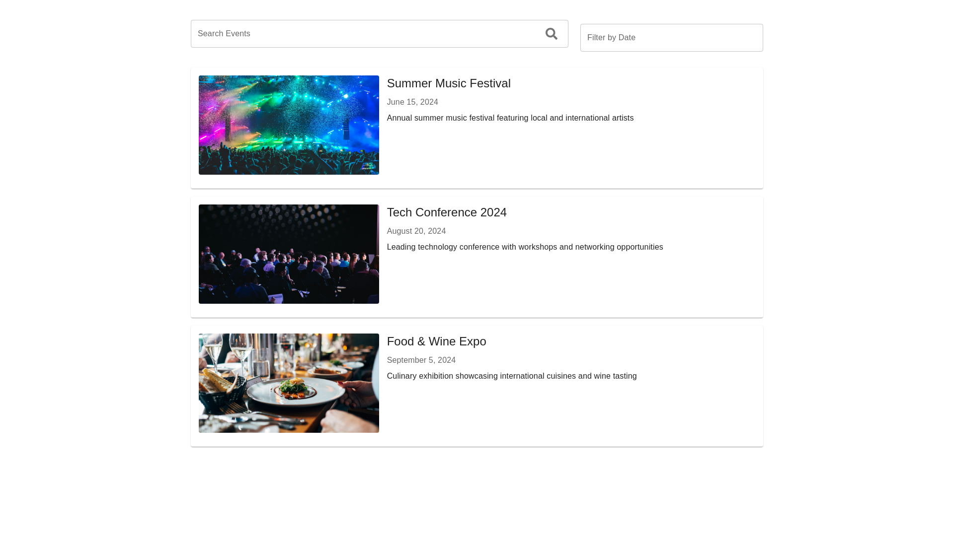Select the Food & Wine Expo title
This screenshot has width=954, height=536.
point(436,341)
